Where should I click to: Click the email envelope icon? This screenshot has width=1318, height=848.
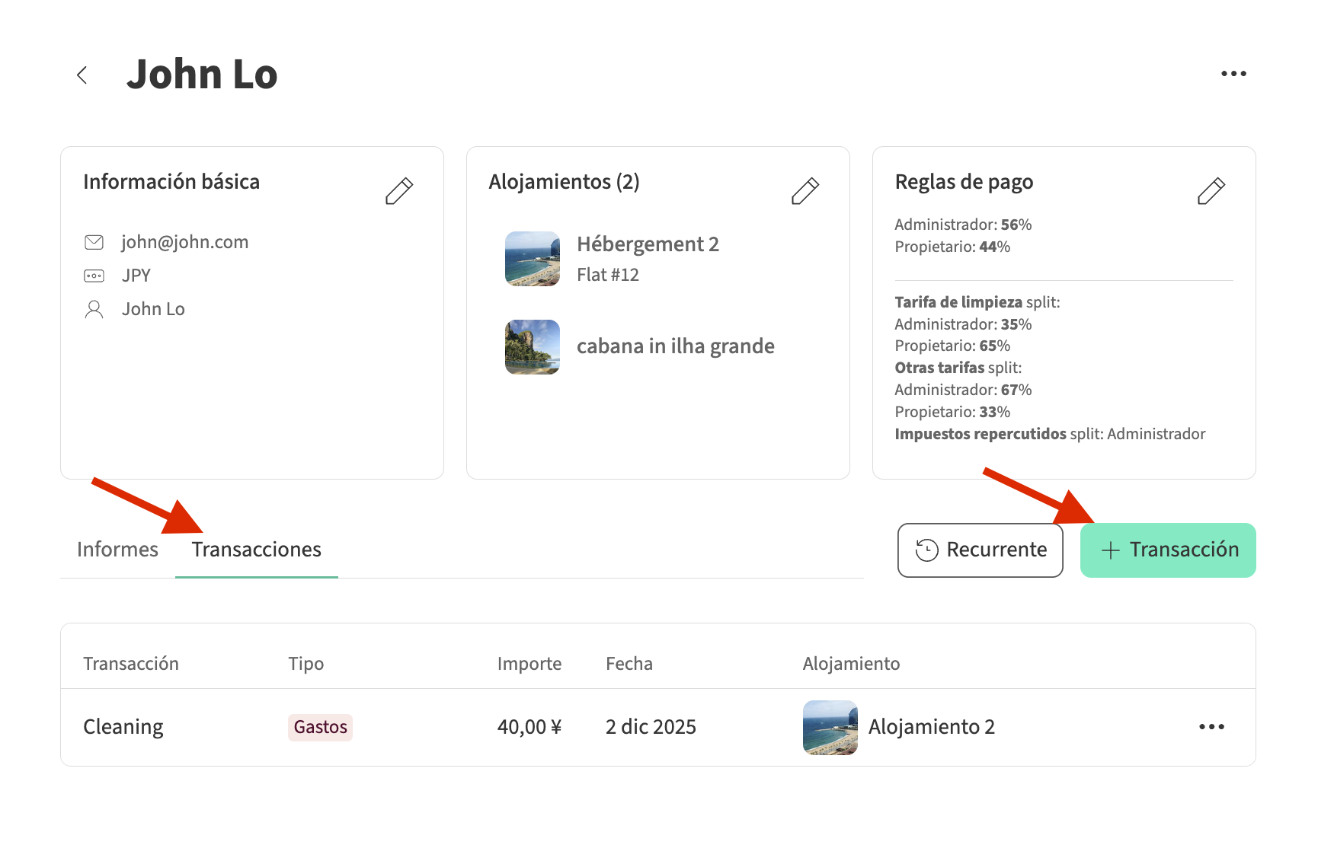pyautogui.click(x=94, y=242)
